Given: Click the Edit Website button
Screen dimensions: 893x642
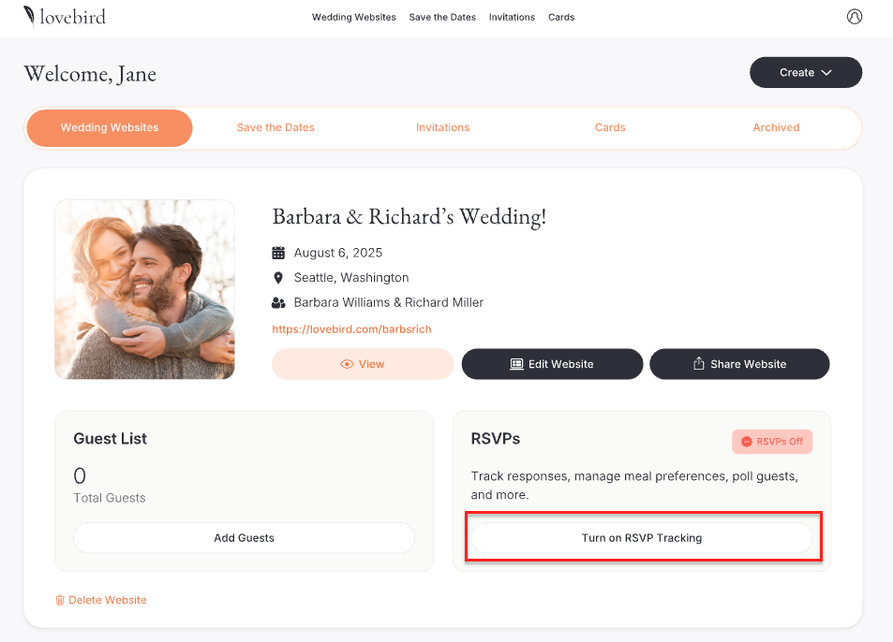Looking at the screenshot, I should coord(552,364).
